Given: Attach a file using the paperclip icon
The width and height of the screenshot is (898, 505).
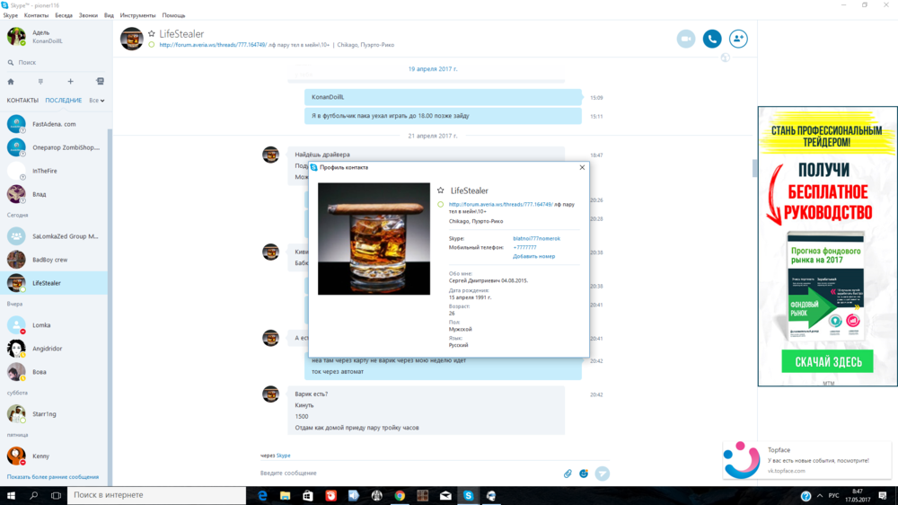Looking at the screenshot, I should [568, 474].
